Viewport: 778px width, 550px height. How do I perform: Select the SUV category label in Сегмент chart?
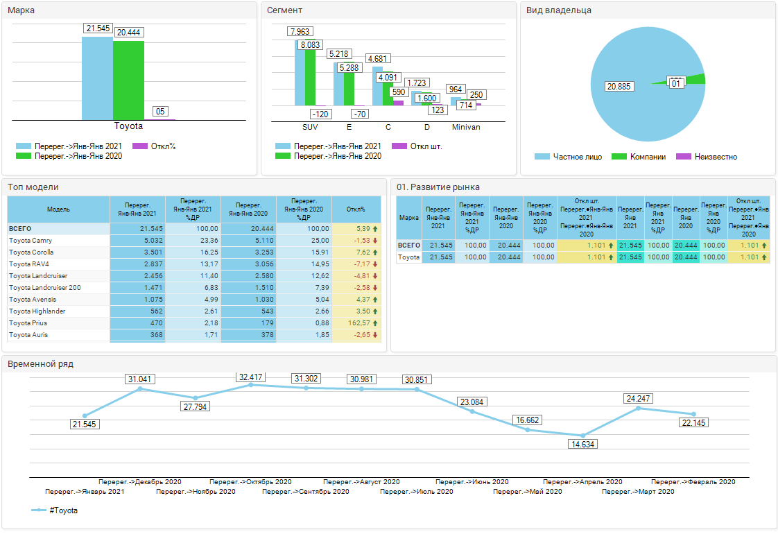coord(310,128)
